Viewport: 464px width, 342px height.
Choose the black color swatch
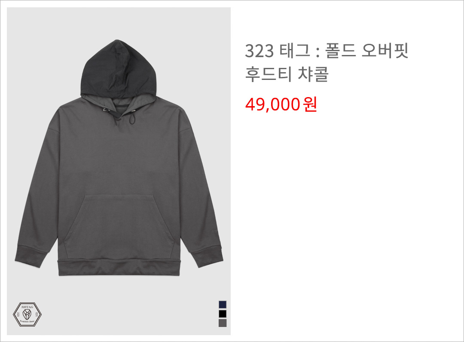pos(223,314)
